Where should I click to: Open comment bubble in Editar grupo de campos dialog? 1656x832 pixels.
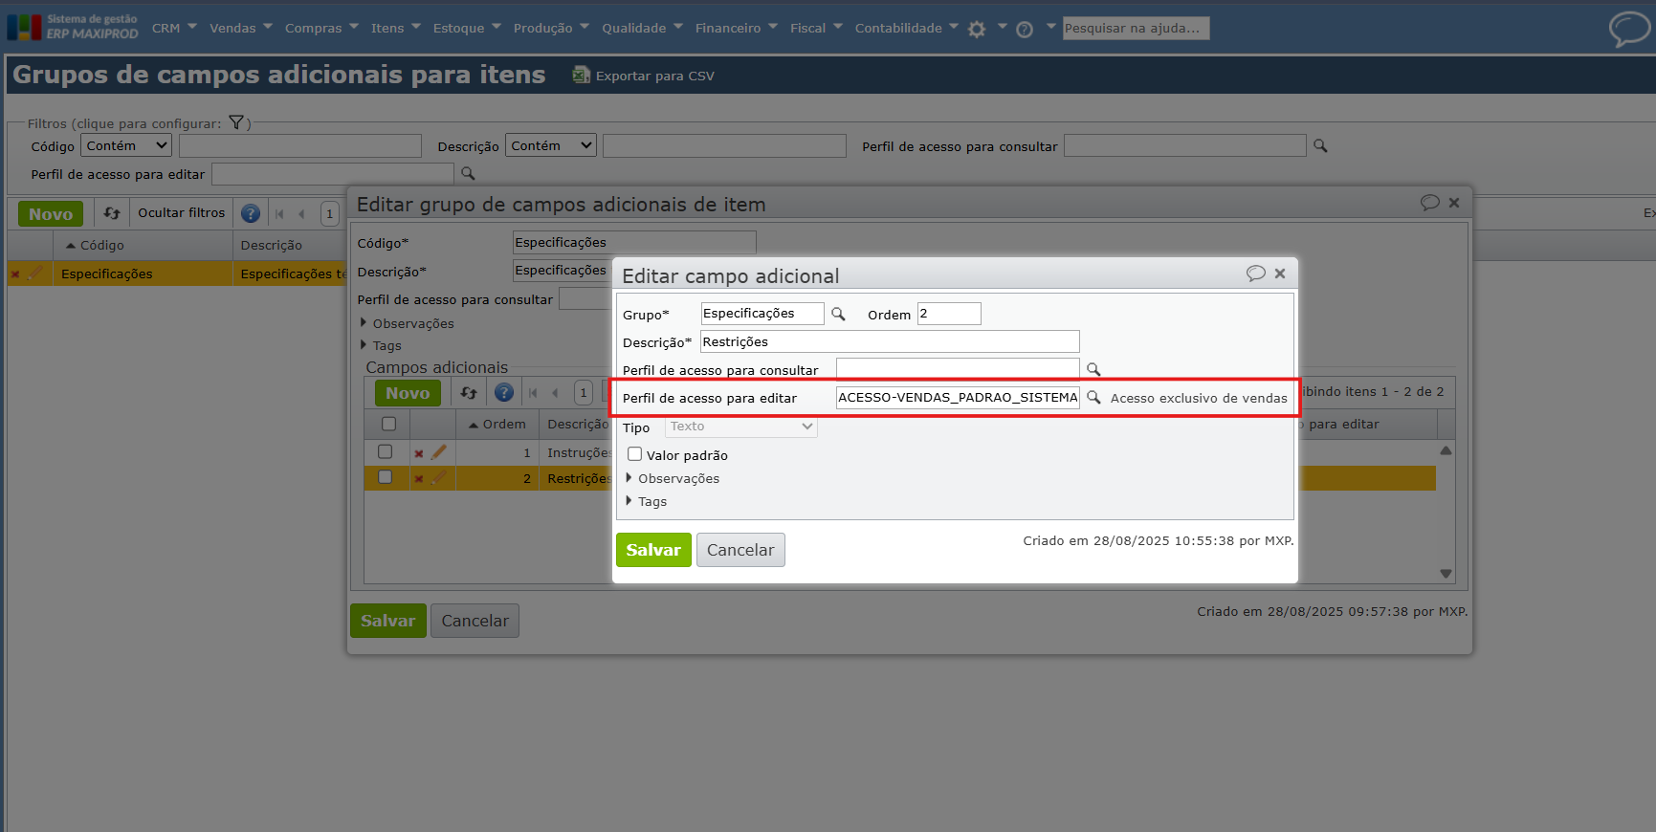tap(1430, 203)
